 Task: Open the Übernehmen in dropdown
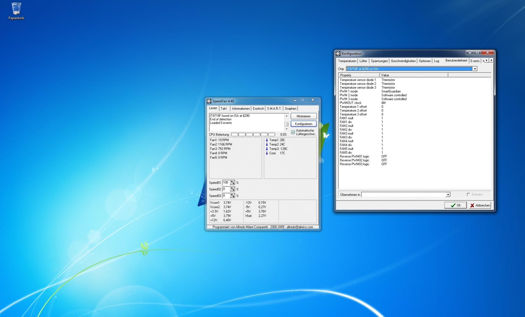[x=448, y=195]
